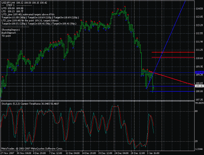This screenshot has width=204, height=155.
Task: Click the 112.55 price axis label
Action: (x=199, y=33)
